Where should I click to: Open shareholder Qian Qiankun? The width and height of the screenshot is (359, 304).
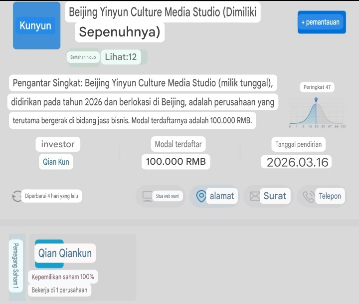pyautogui.click(x=65, y=253)
